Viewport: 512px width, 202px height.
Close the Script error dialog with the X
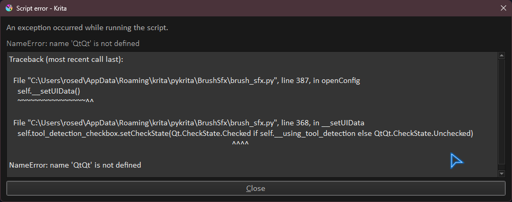pyautogui.click(x=503, y=8)
